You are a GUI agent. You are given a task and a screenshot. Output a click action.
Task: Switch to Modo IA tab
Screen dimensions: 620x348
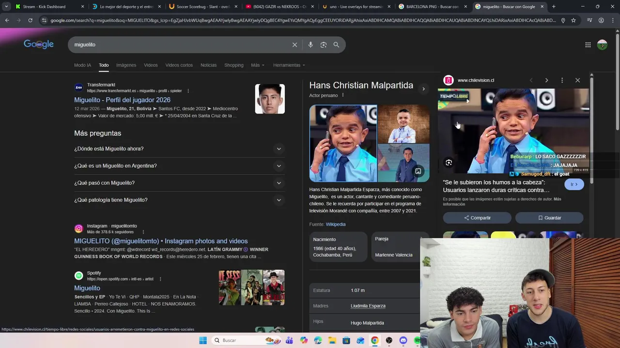click(x=82, y=65)
